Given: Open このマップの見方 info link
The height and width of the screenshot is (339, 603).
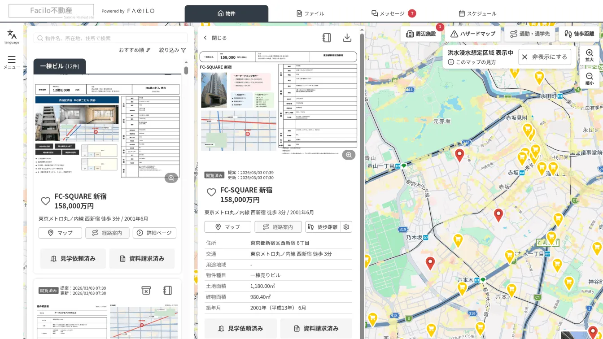Looking at the screenshot, I should pyautogui.click(x=472, y=62).
